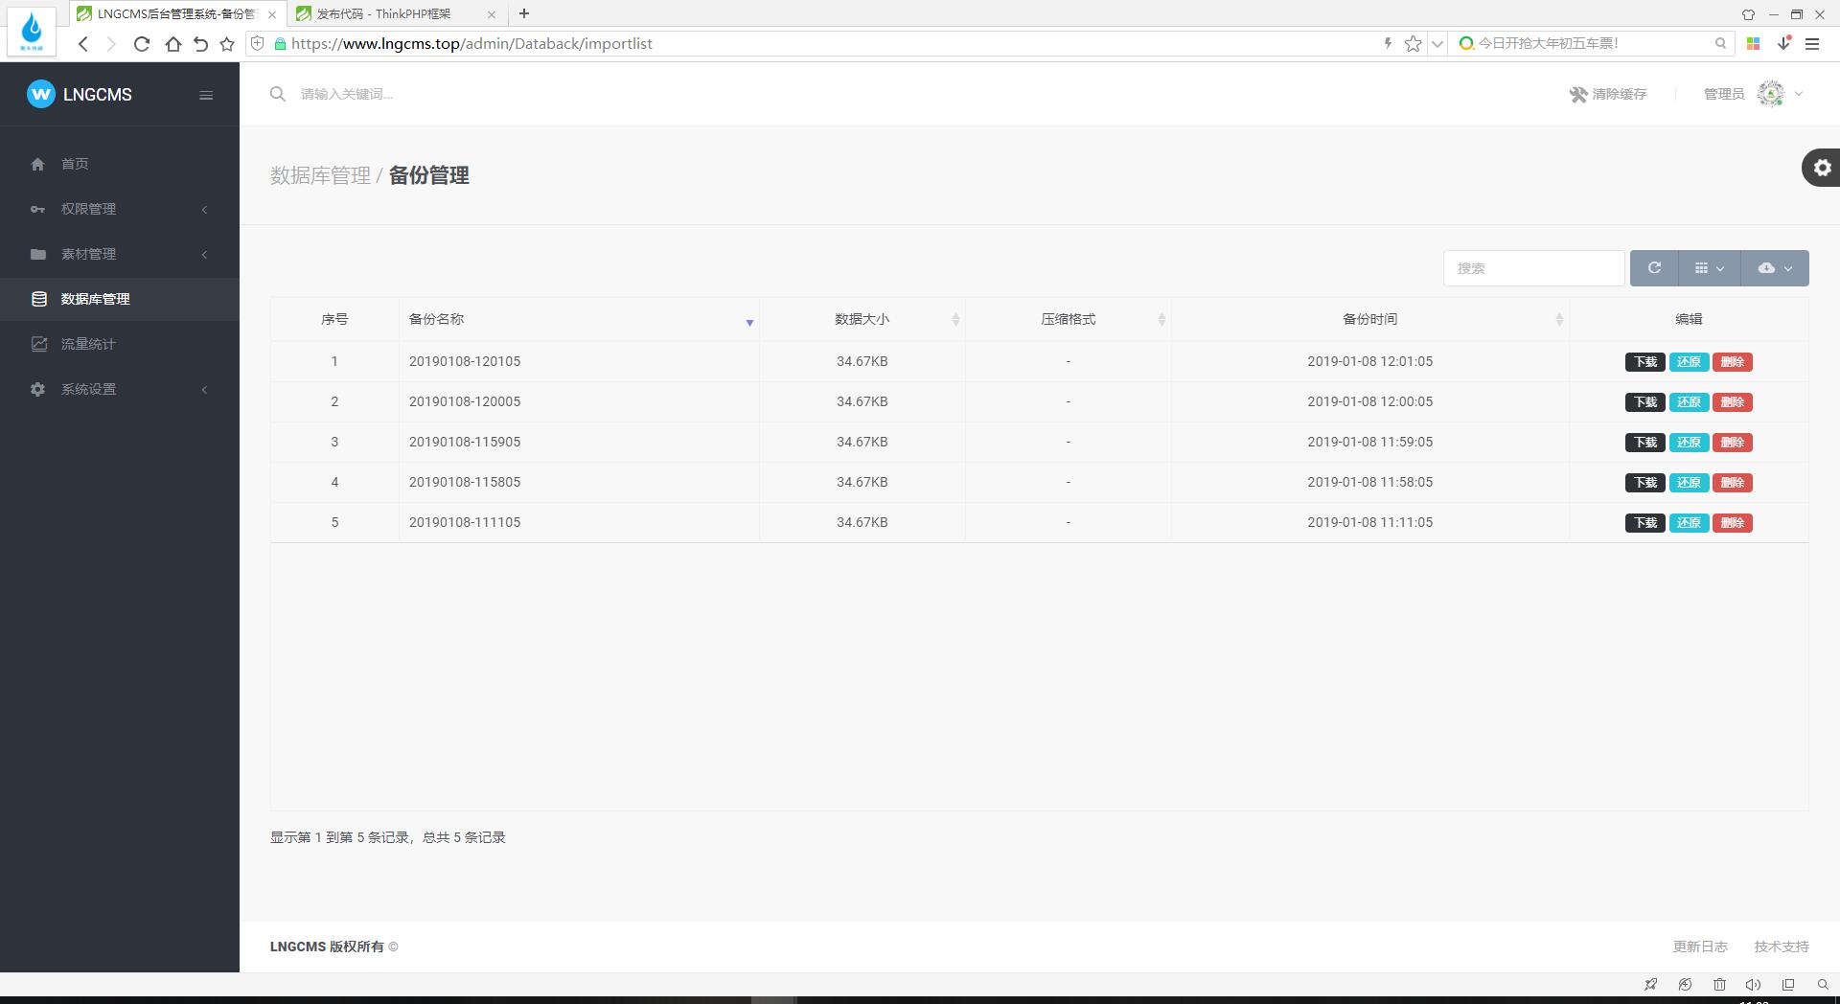Open the cloud export dropdown

point(1775,268)
